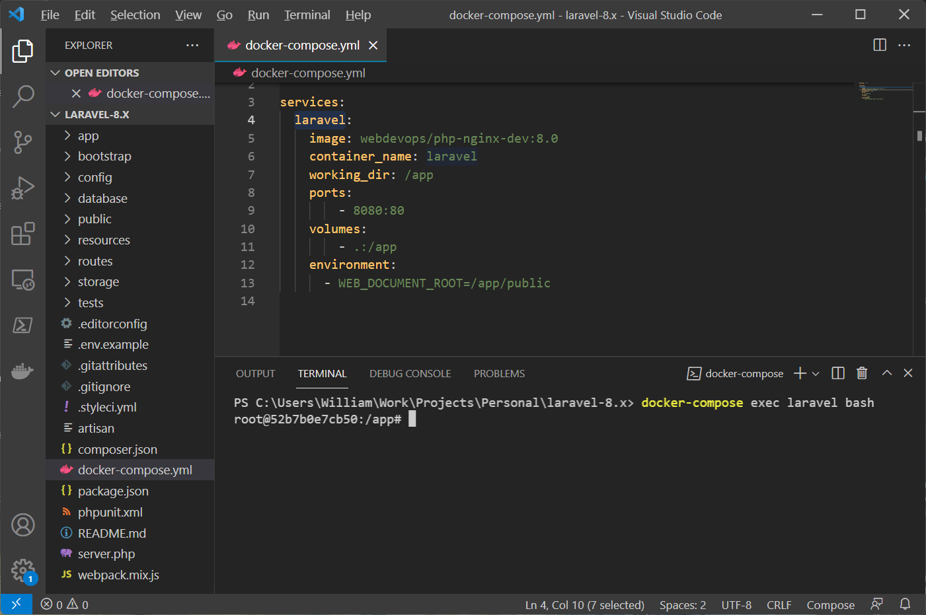Open Explorer Views and More Actions ellipsis
The height and width of the screenshot is (615, 926).
pyautogui.click(x=192, y=45)
